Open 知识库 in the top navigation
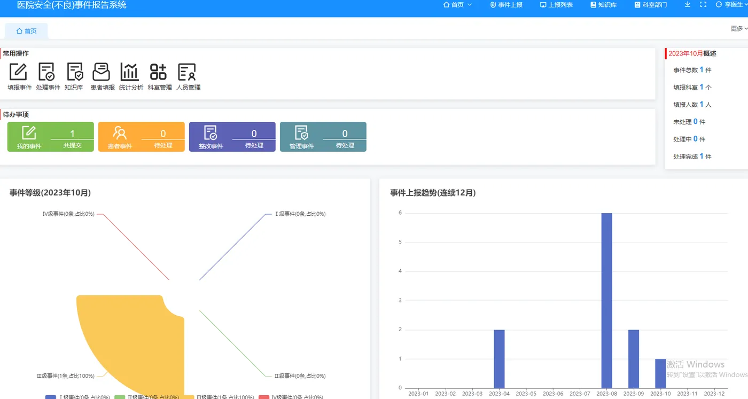The width and height of the screenshot is (748, 399). pos(603,5)
